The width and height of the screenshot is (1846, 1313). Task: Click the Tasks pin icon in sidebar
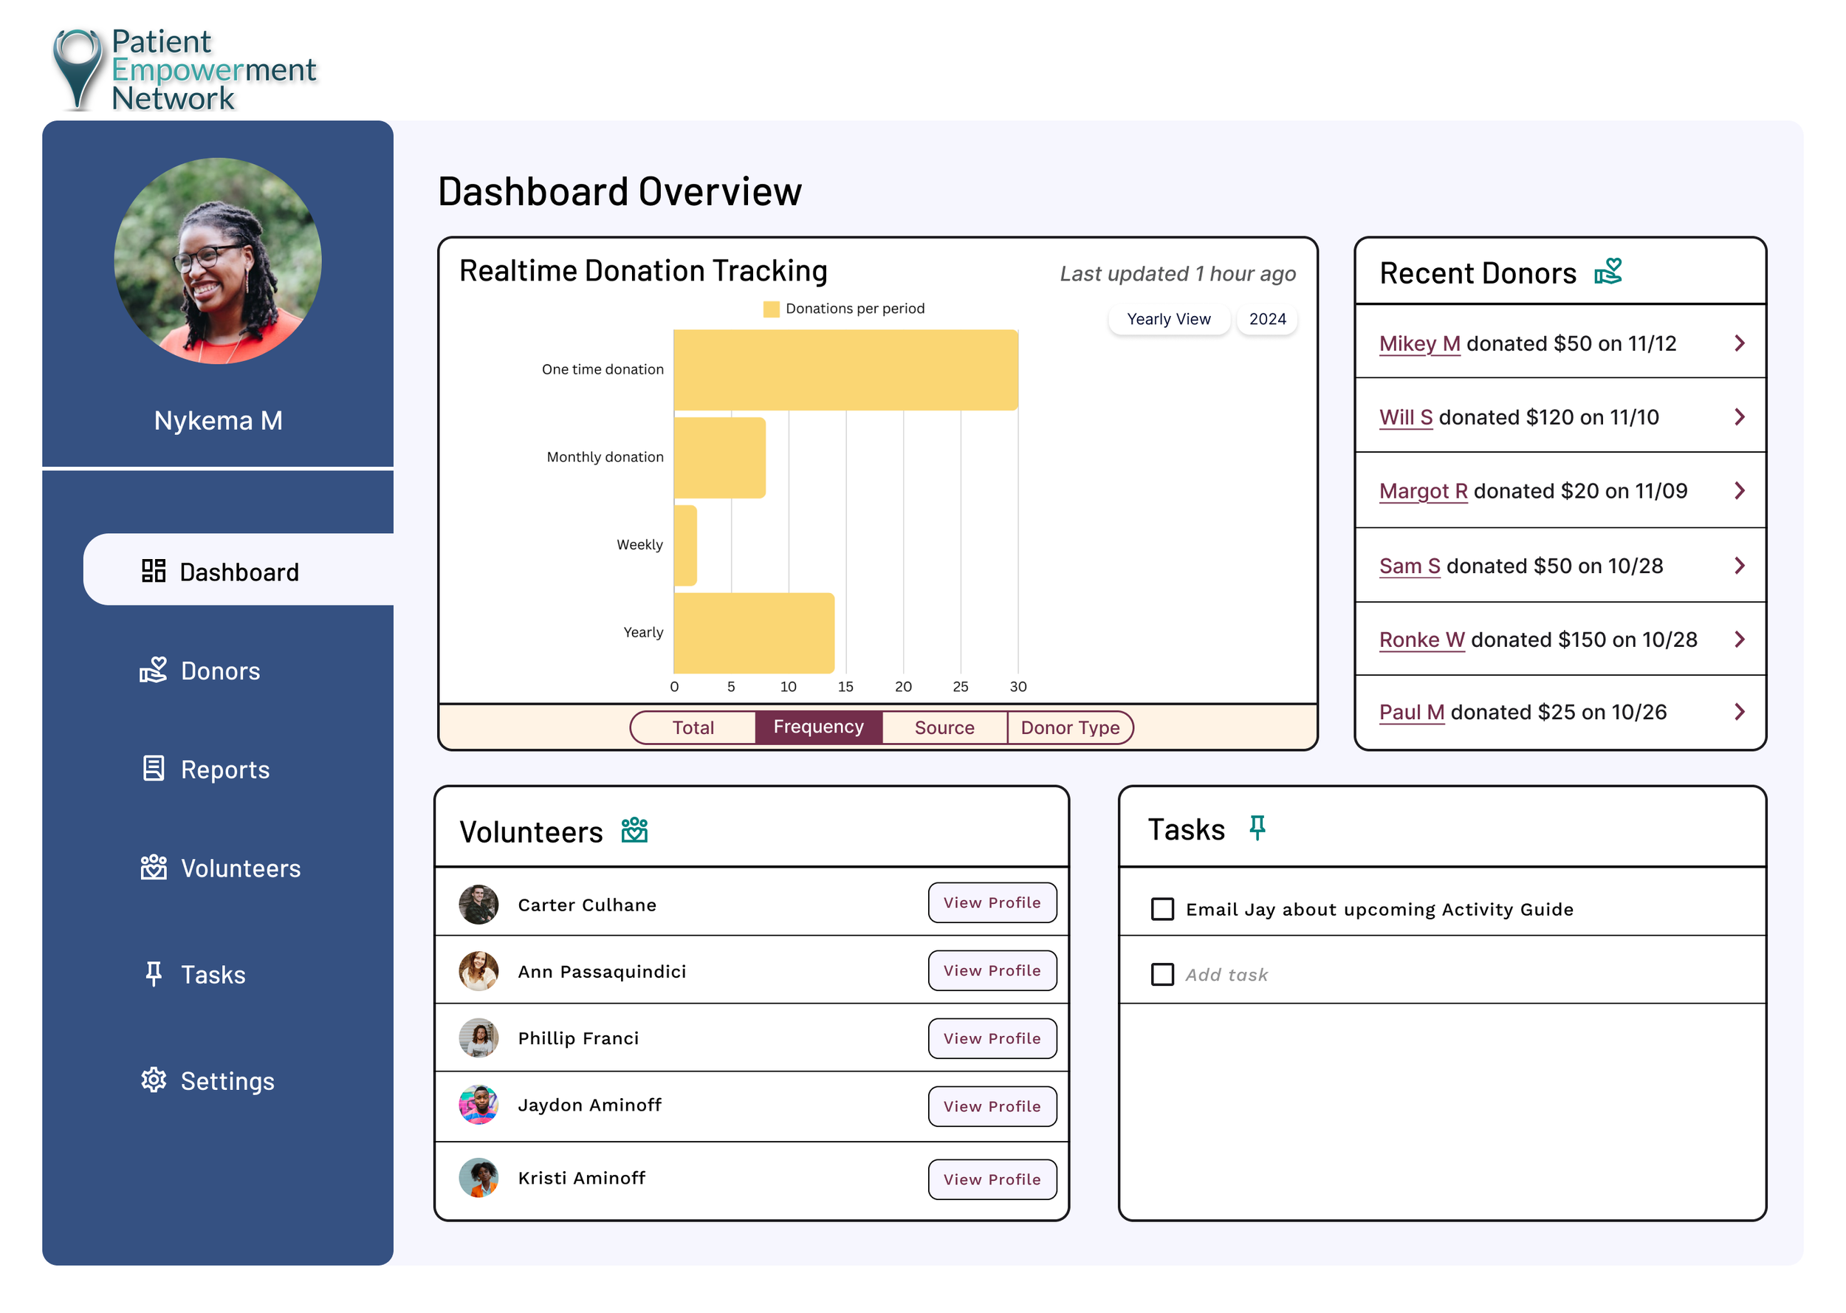click(x=154, y=973)
